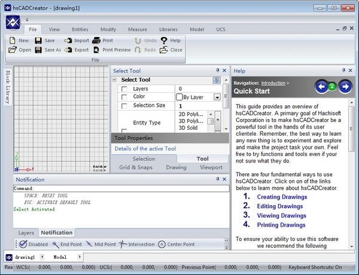This screenshot has width=359, height=275.
Task: Switch to the Grid & Snaps tab
Action: tap(135, 167)
